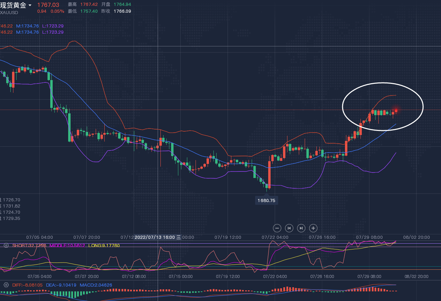The width and height of the screenshot is (441, 301).
Task: Click the XAUUSD ticker label
Action: tap(9, 12)
